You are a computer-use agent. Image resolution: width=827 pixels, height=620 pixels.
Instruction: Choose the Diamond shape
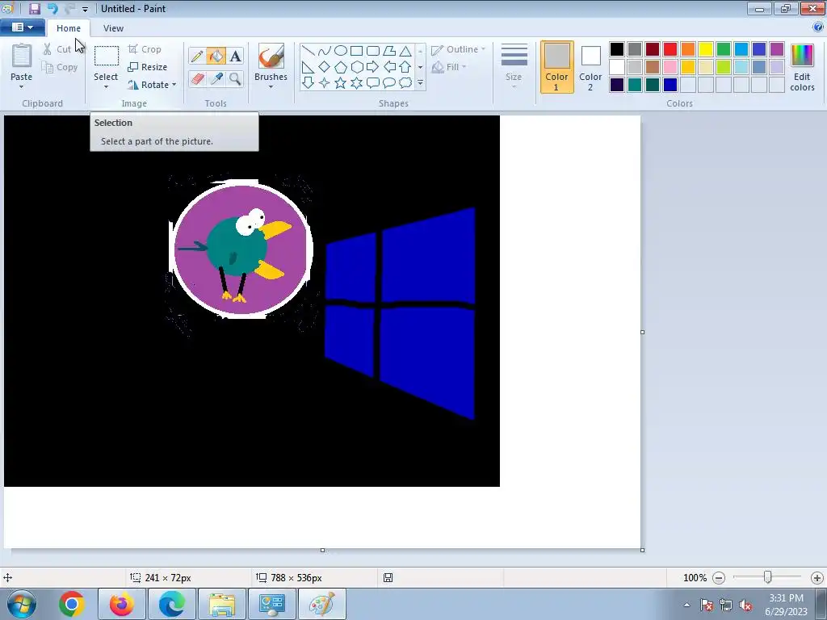[325, 67]
